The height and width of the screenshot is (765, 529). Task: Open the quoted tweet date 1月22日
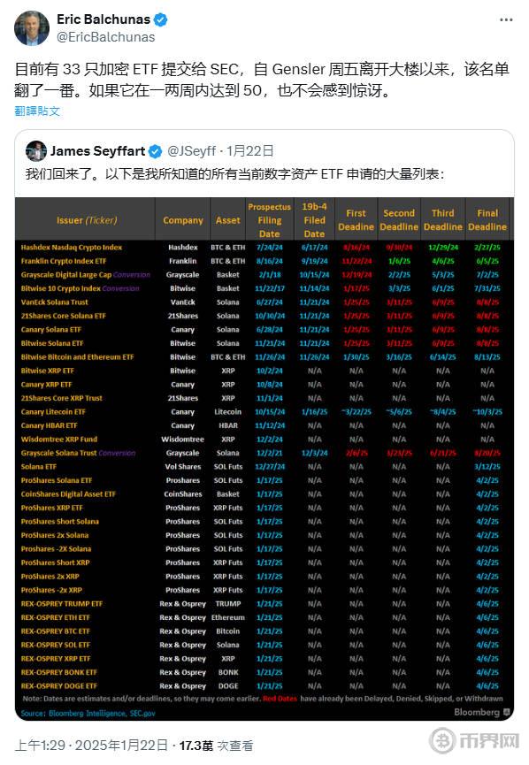(250, 151)
